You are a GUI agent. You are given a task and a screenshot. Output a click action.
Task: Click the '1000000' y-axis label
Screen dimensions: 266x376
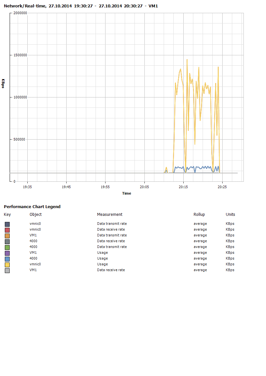click(x=20, y=97)
